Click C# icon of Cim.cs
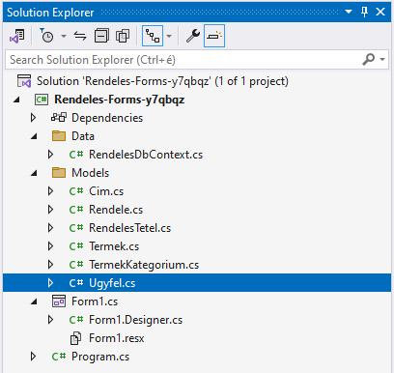Viewport: 394px width, 373px height. click(76, 191)
